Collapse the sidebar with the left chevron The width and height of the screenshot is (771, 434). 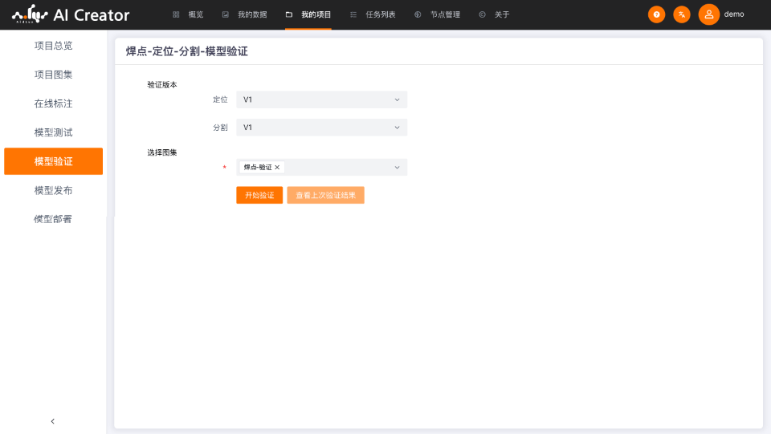[x=53, y=421]
